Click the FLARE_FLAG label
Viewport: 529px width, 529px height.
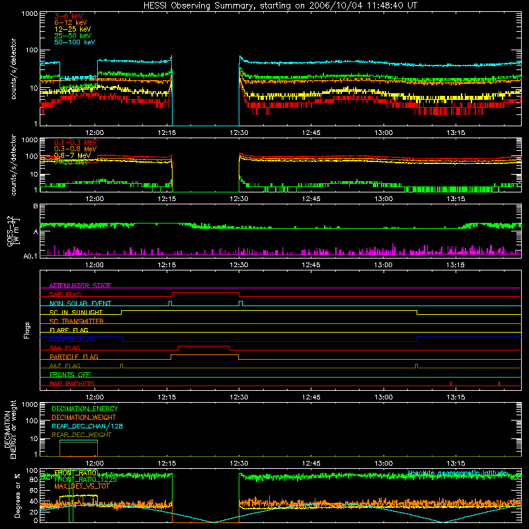coord(69,330)
